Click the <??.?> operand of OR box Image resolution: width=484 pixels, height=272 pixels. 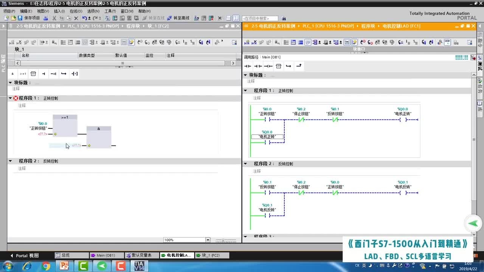click(42, 134)
